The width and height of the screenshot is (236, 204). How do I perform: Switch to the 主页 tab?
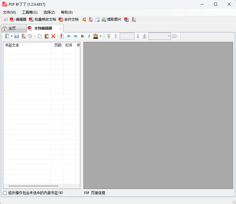(x=14, y=28)
